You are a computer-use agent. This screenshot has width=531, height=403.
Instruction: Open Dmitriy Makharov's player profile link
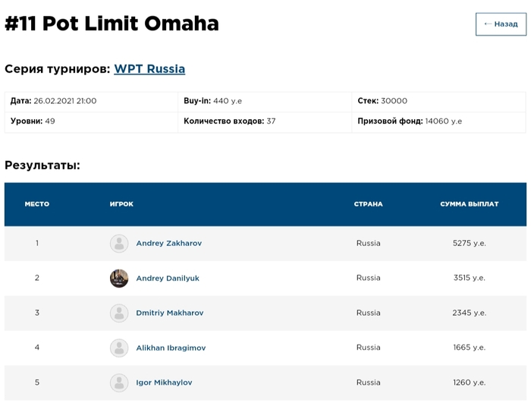tap(169, 313)
